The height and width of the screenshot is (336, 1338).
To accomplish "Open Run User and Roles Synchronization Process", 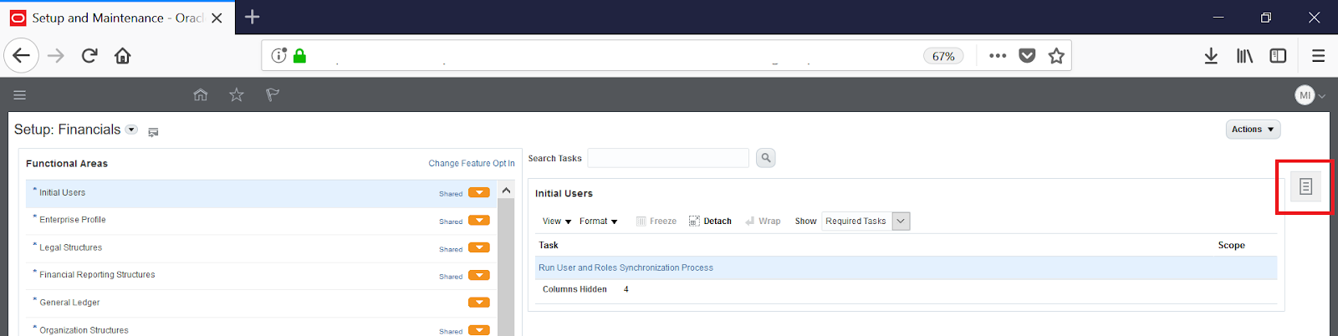I will point(626,268).
